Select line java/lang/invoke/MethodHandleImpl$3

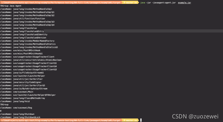click(27, 22)
